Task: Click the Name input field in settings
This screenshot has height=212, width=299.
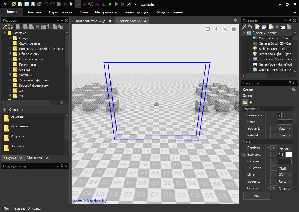Action: point(284,122)
